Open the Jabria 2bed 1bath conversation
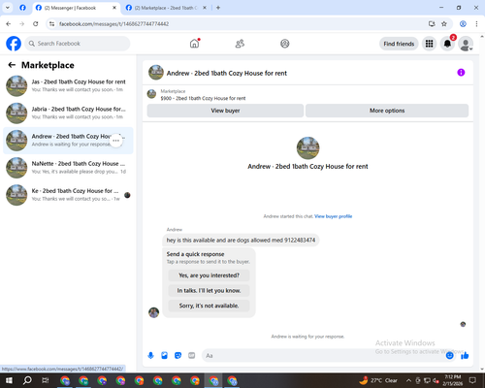 68,113
